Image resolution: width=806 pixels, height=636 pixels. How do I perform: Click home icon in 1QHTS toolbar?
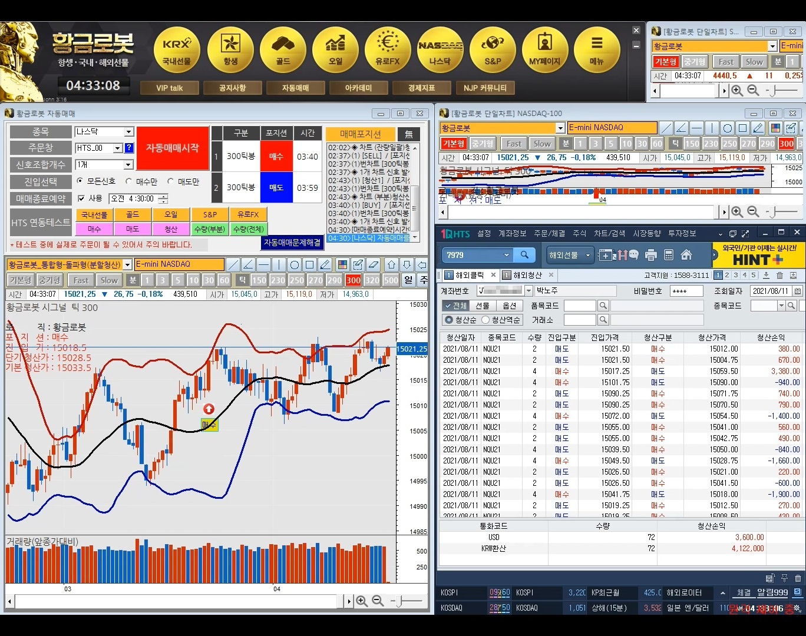(686, 255)
